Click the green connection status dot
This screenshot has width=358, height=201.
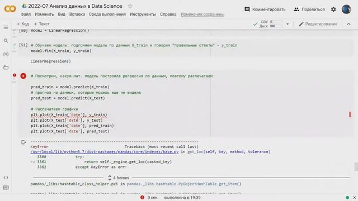pos(347,197)
